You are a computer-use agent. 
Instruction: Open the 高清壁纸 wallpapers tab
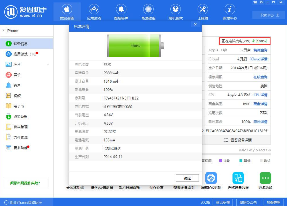[x=148, y=12]
